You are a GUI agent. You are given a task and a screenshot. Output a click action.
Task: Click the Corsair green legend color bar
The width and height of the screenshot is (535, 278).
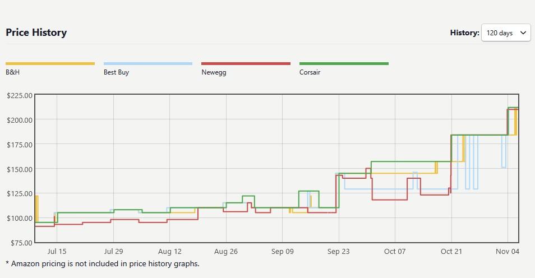pos(344,64)
